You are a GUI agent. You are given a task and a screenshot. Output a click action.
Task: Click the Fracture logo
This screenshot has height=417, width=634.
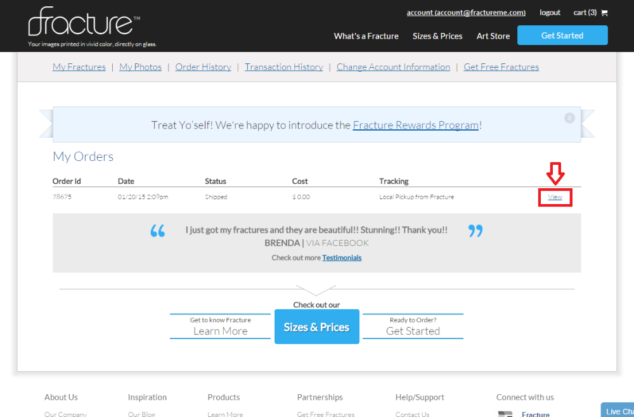coord(84,21)
